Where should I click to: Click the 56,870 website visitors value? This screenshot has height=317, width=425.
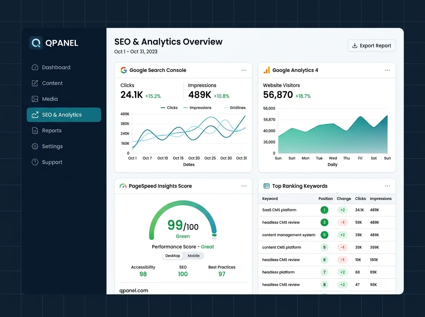click(278, 95)
